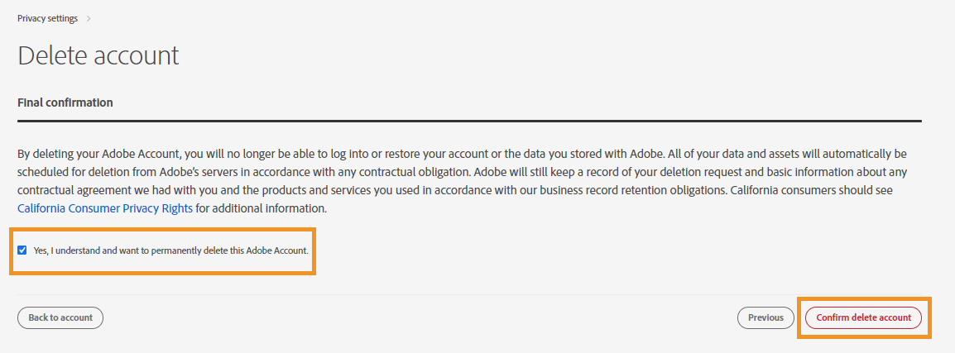Open the California Consumer Privacy Rights link
The height and width of the screenshot is (353, 955).
tap(105, 208)
